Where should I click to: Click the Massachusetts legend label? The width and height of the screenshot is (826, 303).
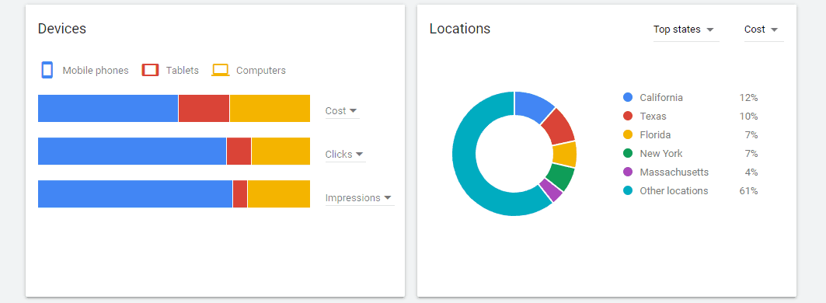click(674, 172)
